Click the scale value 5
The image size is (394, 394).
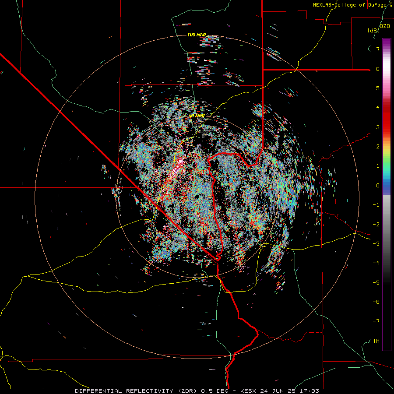point(378,88)
